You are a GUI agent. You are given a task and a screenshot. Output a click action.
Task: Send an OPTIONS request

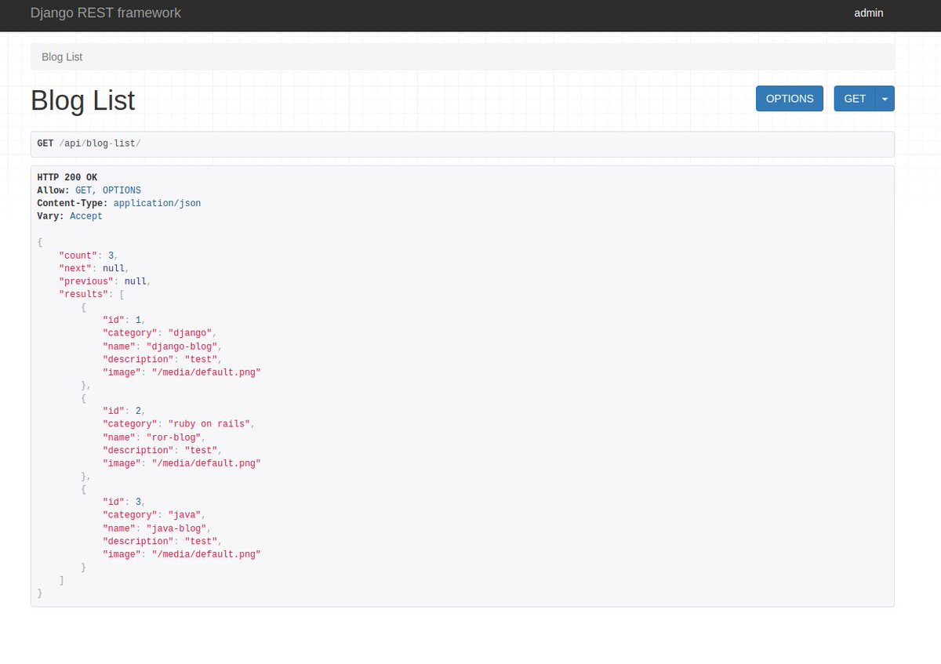[x=790, y=99]
